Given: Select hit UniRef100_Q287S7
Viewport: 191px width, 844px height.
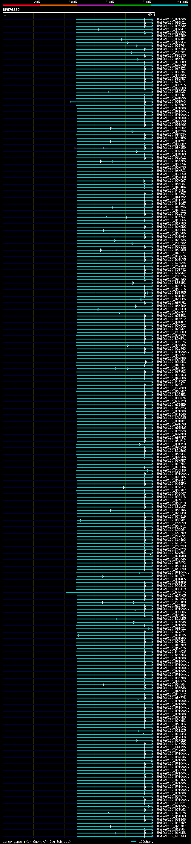Looking at the screenshot, I should pyautogui.click(x=171, y=217).
